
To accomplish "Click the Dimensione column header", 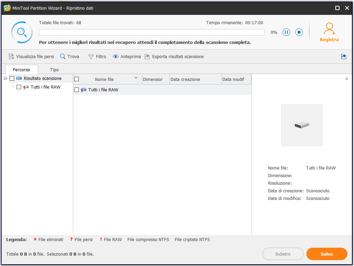I will click(x=156, y=80).
